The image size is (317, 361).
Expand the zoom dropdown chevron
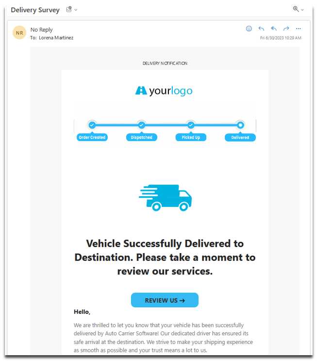(302, 10)
